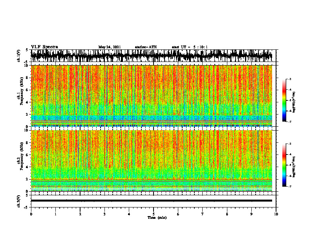The image size is (311, 240).
Task: Click time axis tick label '9'
Action: coord(251,214)
